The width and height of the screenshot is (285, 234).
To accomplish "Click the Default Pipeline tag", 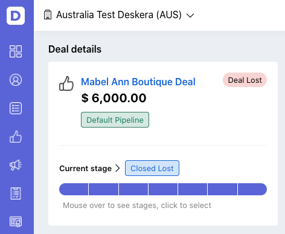I will tap(115, 120).
